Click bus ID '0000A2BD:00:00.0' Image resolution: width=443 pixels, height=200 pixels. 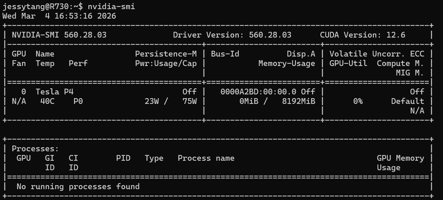258,92
